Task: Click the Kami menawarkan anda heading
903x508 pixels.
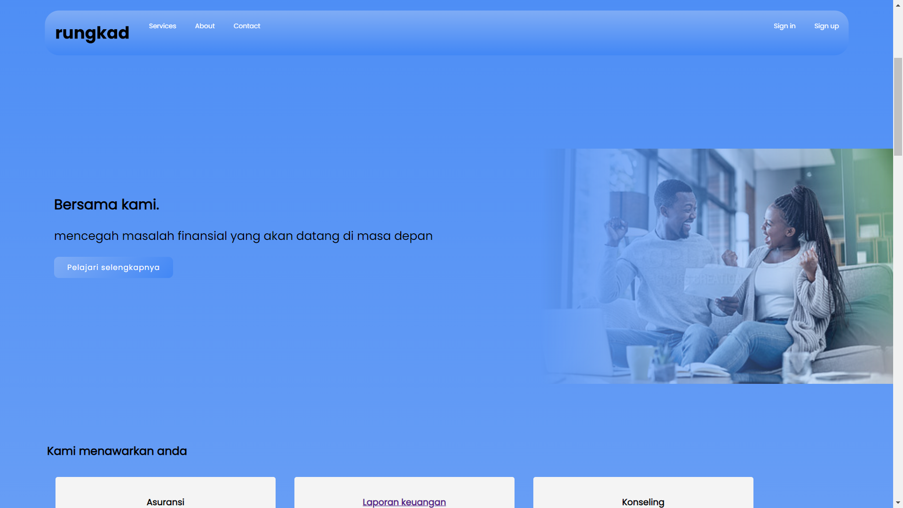Action: (x=117, y=451)
